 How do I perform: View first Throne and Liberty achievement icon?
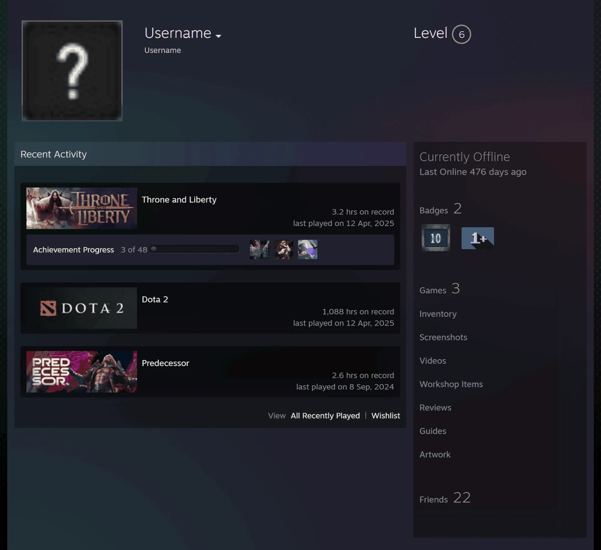(x=259, y=249)
